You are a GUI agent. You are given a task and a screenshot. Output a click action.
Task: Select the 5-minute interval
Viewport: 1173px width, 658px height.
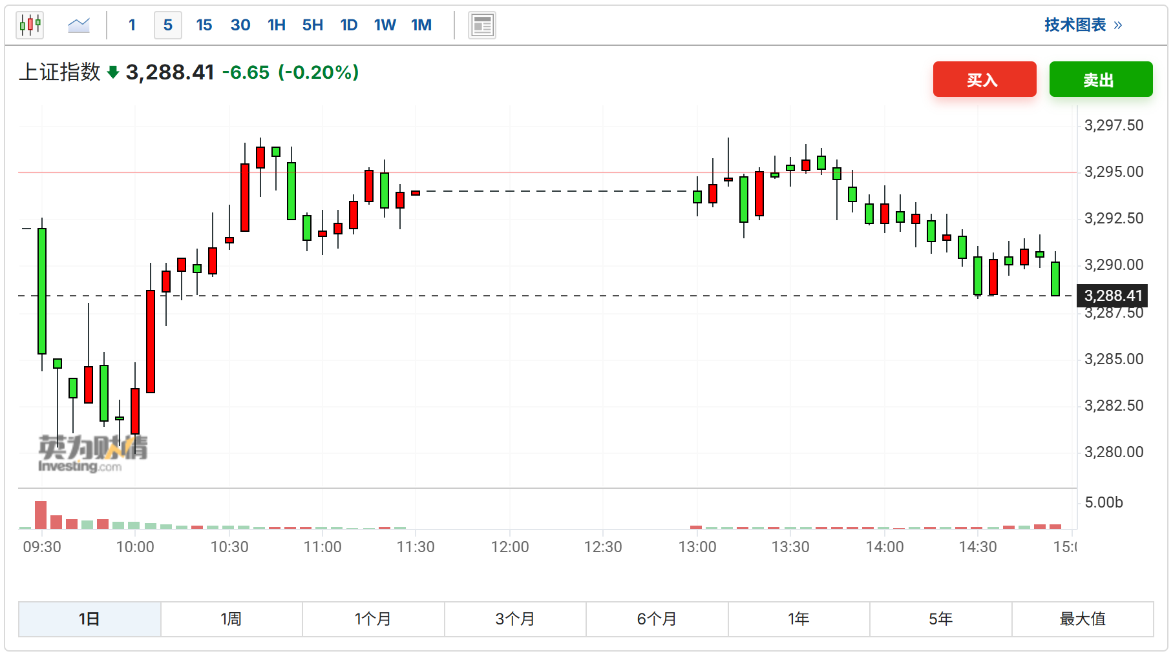[x=168, y=25]
